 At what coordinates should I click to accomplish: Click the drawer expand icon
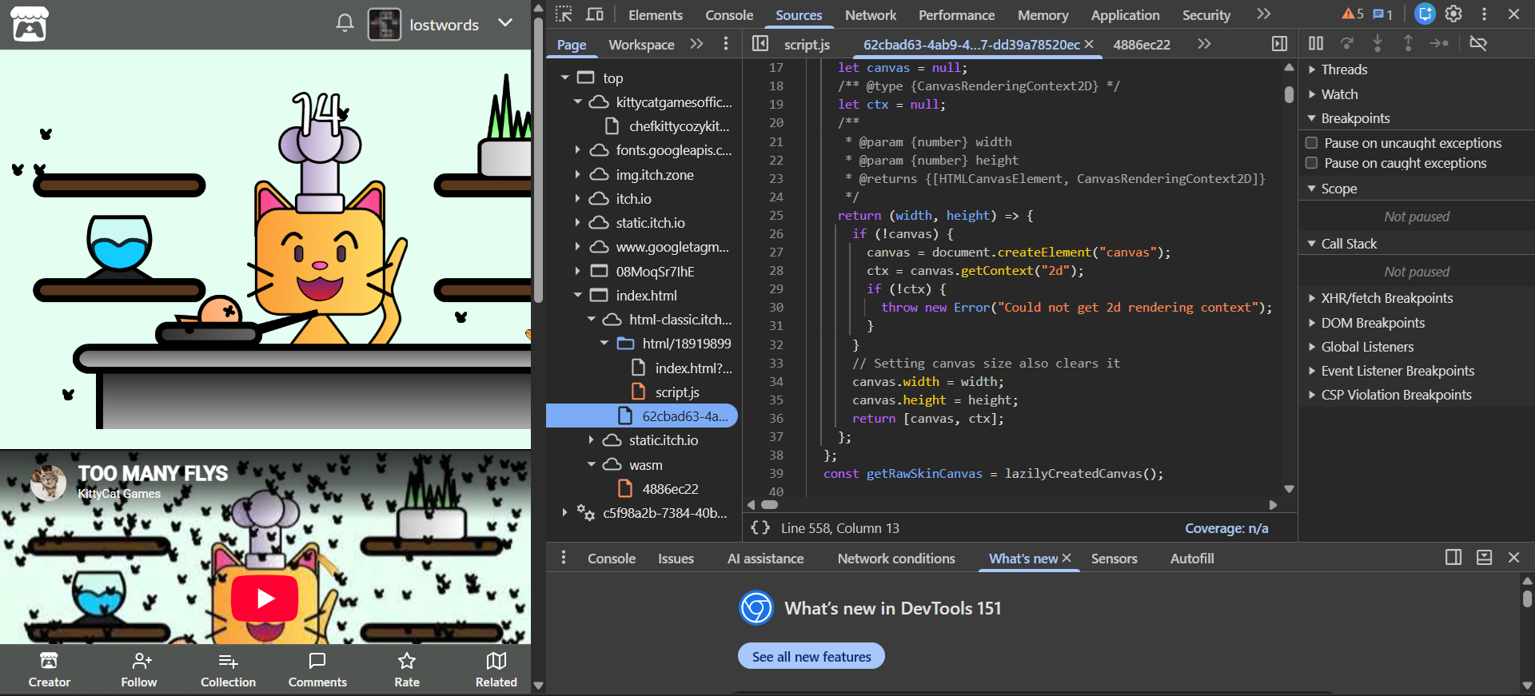pos(1484,558)
